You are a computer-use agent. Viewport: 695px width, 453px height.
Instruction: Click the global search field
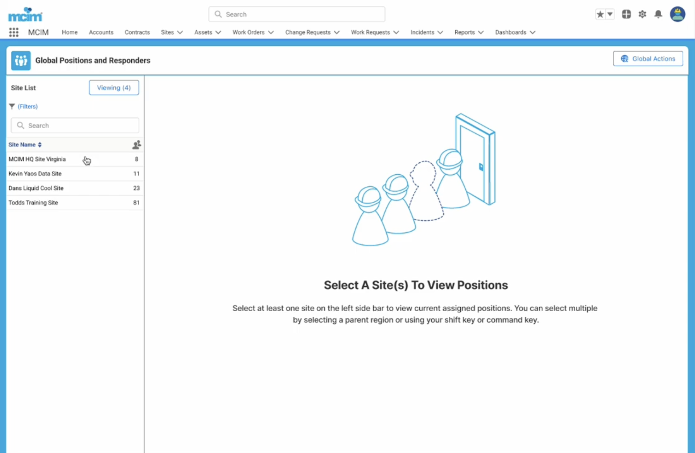(297, 14)
